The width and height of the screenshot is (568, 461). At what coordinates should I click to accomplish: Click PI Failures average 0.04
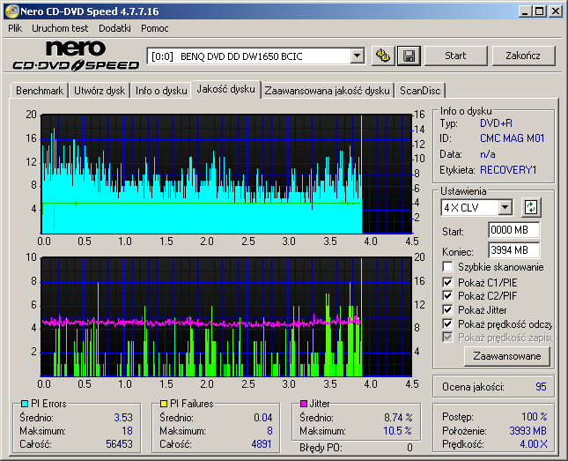coord(263,418)
